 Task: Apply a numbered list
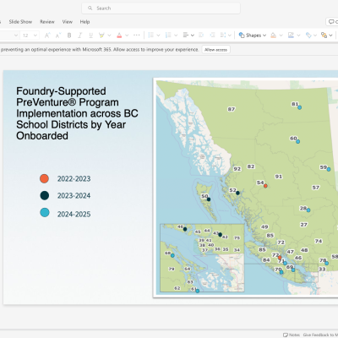pos(168,35)
